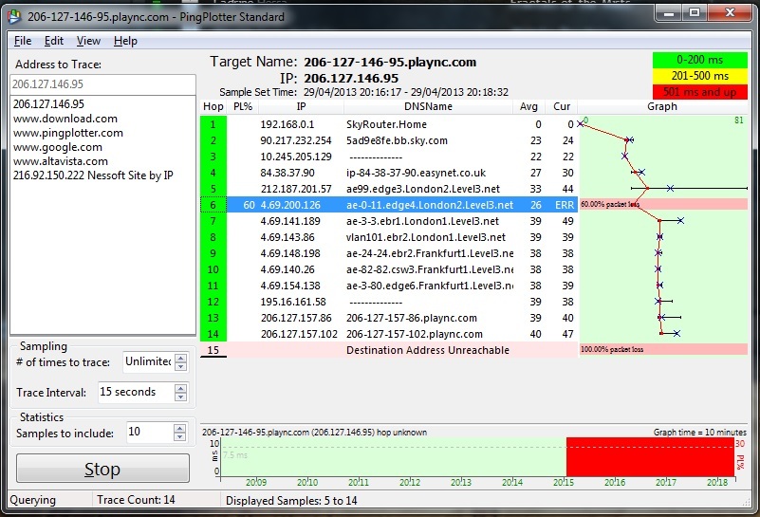Select hop 2 IP 90.217.232.254
The width and height of the screenshot is (760, 517).
click(x=296, y=140)
